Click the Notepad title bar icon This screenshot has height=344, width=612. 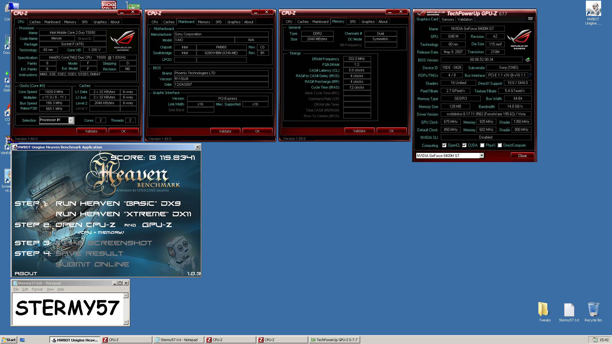15,283
